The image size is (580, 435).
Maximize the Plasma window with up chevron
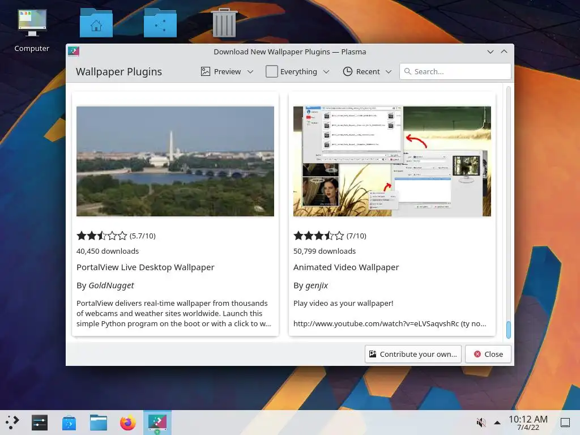coord(504,52)
